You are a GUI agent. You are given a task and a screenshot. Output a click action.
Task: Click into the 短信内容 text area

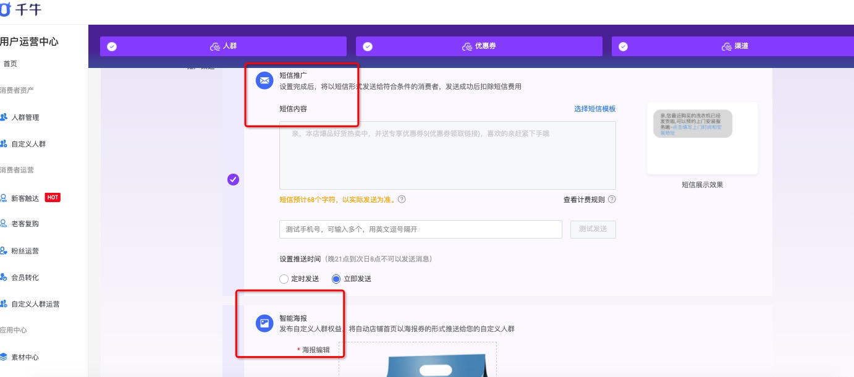coord(447,155)
